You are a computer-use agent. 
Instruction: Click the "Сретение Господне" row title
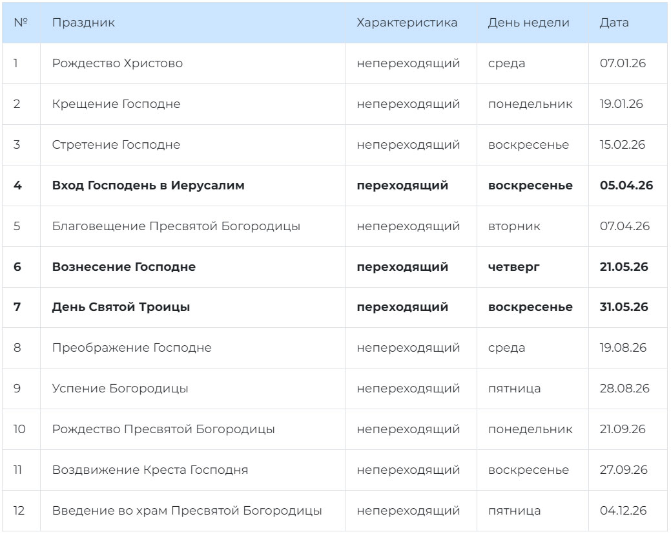click(116, 145)
